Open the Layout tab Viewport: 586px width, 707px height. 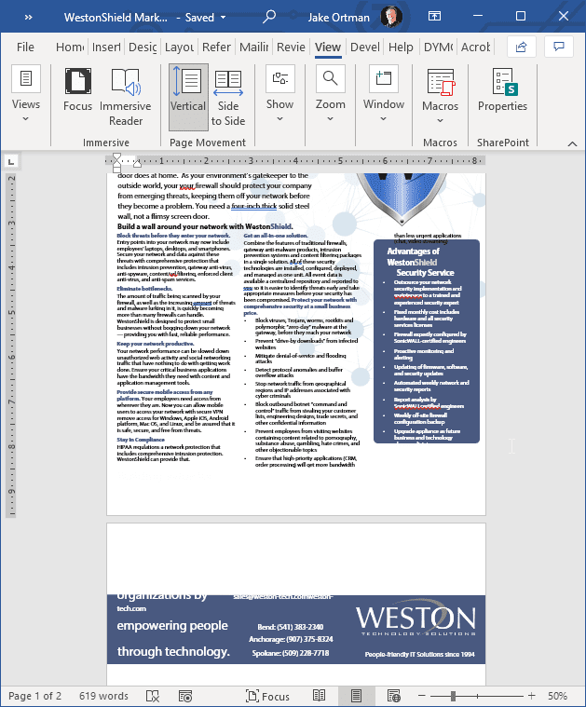[x=179, y=47]
